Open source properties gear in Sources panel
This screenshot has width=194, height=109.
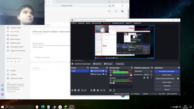coord(98,90)
